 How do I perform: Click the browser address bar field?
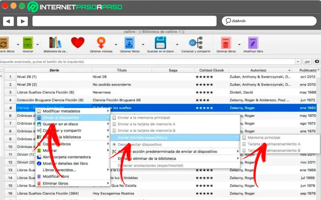tap(124, 21)
